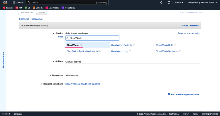Open the API Gateway shortcut
The width and height of the screenshot is (220, 116).
(68, 8)
